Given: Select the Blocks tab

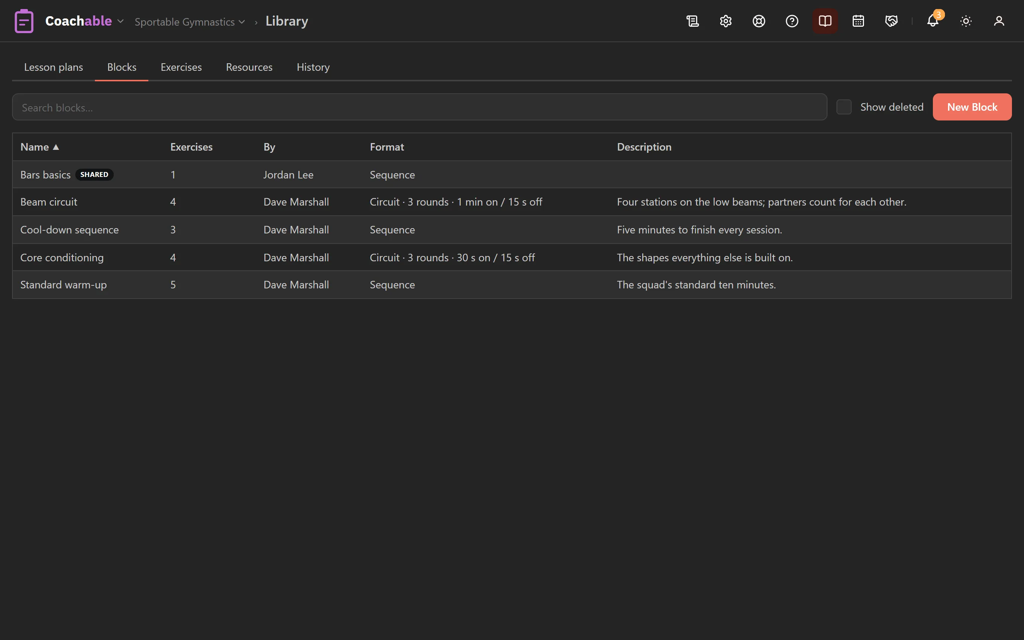Looking at the screenshot, I should tap(122, 67).
